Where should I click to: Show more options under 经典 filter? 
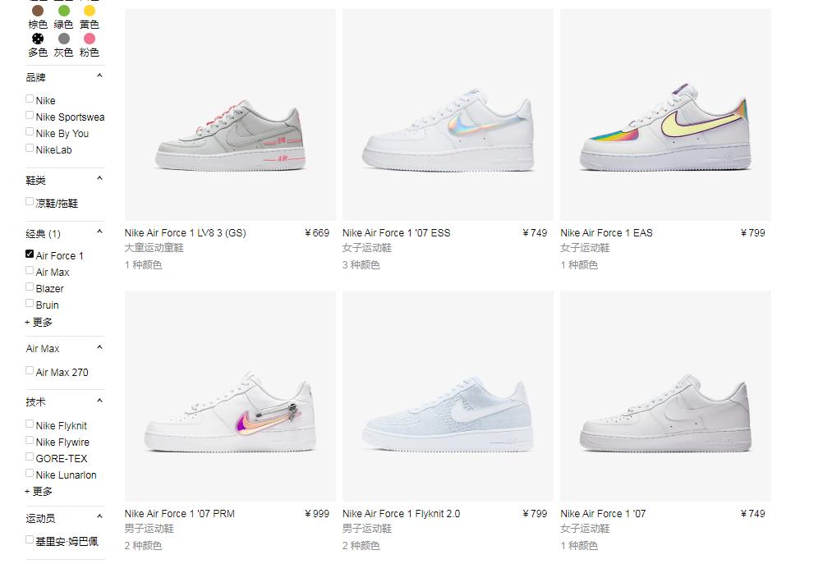(x=39, y=322)
